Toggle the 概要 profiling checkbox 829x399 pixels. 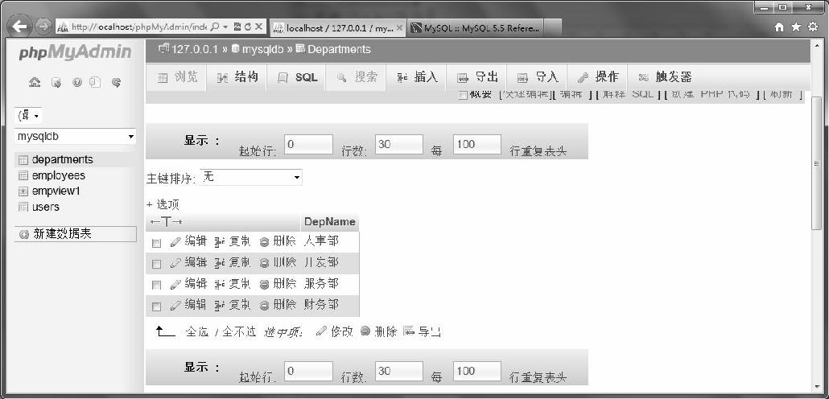pos(463,95)
